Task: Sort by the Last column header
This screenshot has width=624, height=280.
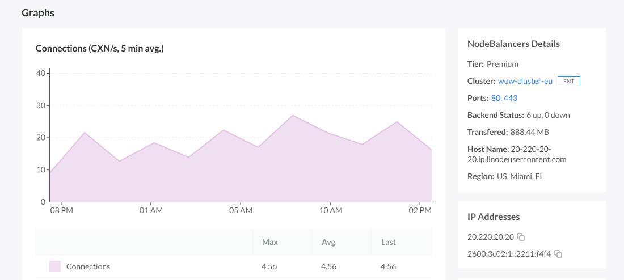Action: (388, 242)
